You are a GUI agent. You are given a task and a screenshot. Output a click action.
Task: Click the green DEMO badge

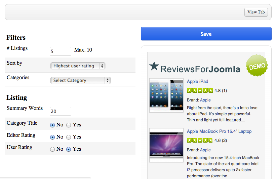tap(257, 65)
